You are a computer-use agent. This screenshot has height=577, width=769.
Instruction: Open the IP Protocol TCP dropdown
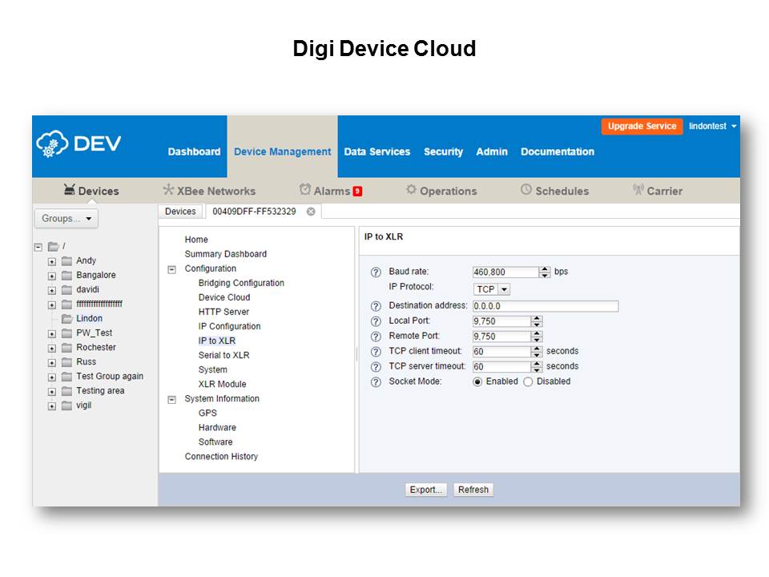(491, 289)
